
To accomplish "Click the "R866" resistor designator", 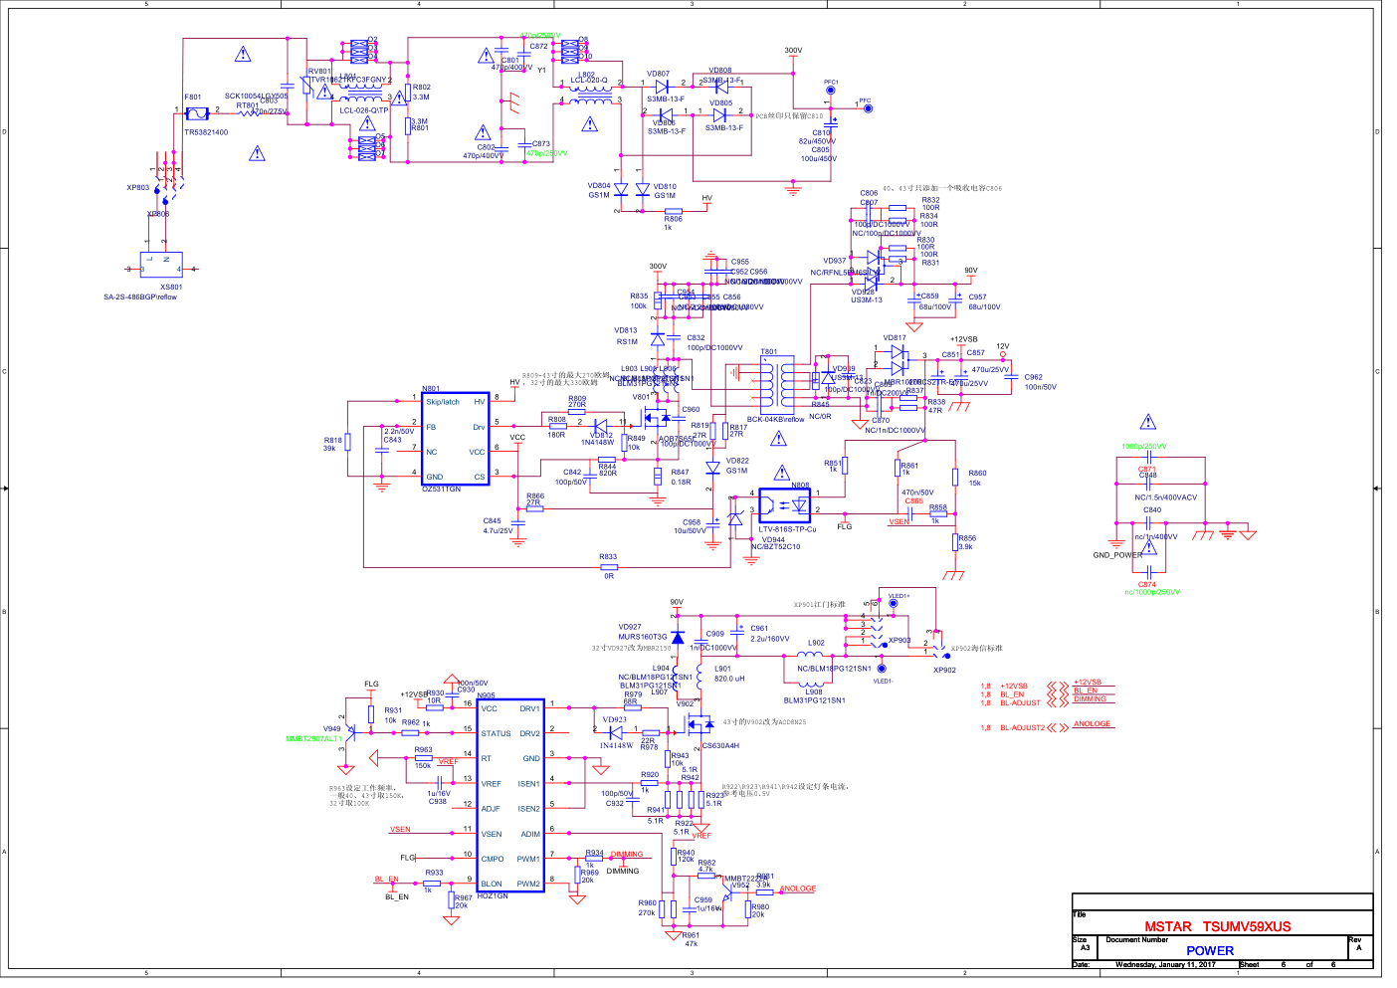I will (x=535, y=495).
